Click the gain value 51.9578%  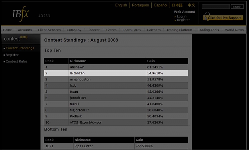(x=155, y=79)
